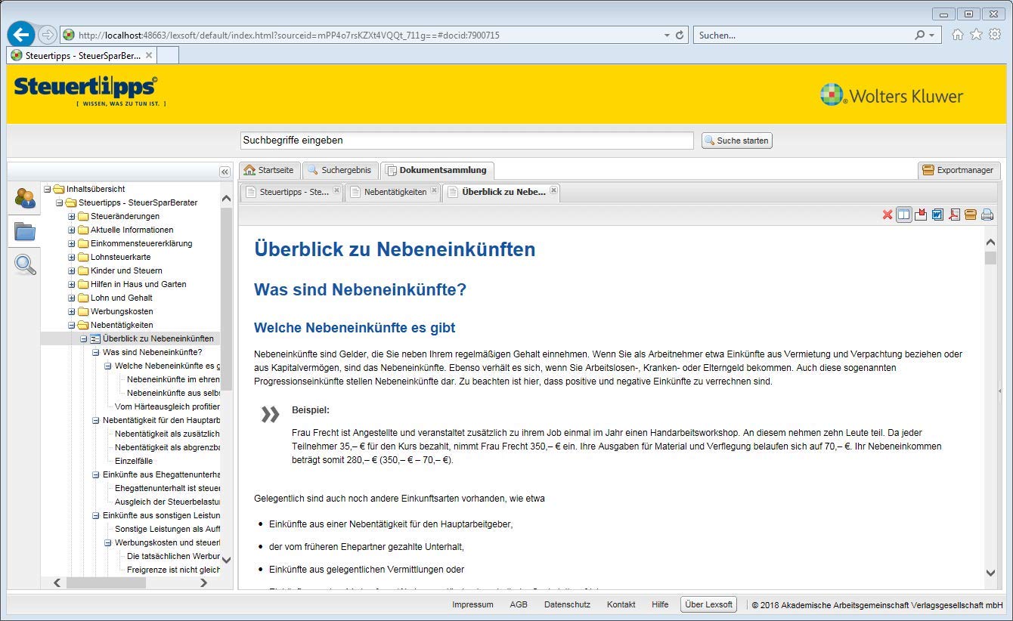
Task: Go back with browser back arrow
Action: click(x=22, y=34)
